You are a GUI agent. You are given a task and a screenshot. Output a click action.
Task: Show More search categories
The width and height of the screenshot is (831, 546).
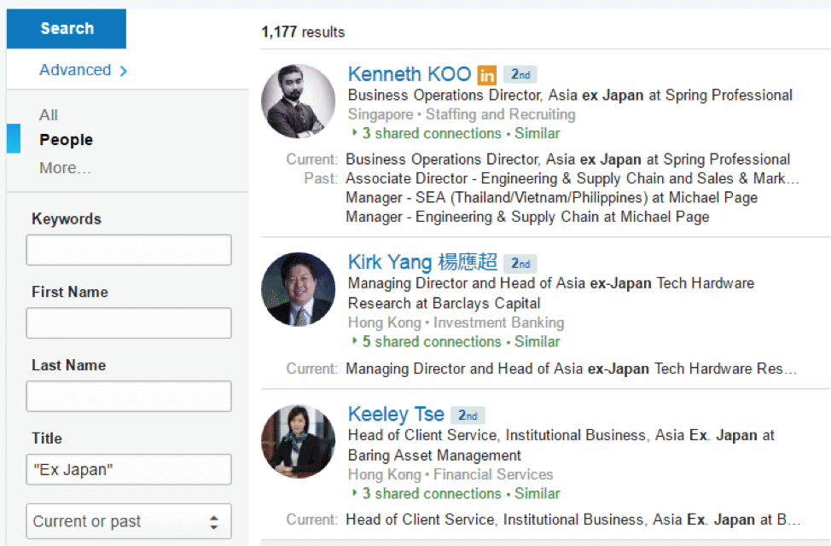coord(64,168)
